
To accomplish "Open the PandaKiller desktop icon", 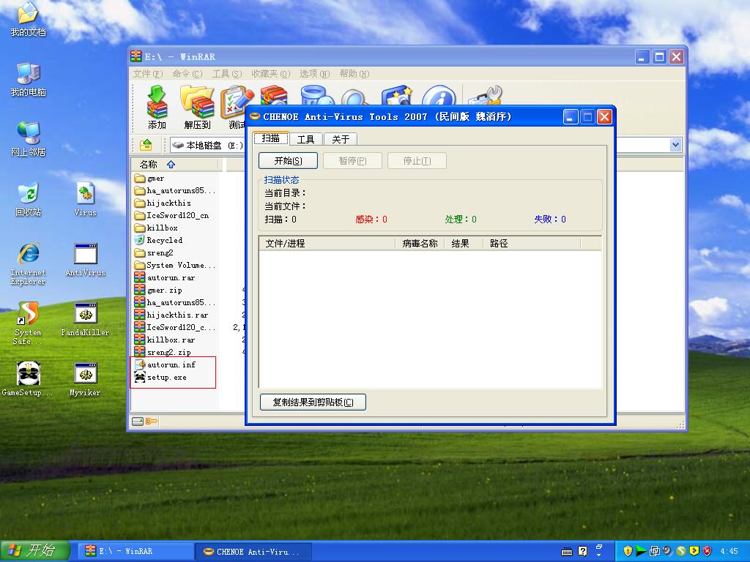I will click(85, 319).
